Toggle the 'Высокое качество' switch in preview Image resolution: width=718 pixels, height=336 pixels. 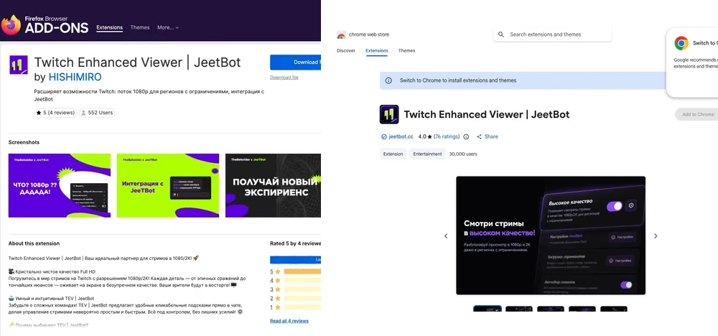pyautogui.click(x=615, y=206)
